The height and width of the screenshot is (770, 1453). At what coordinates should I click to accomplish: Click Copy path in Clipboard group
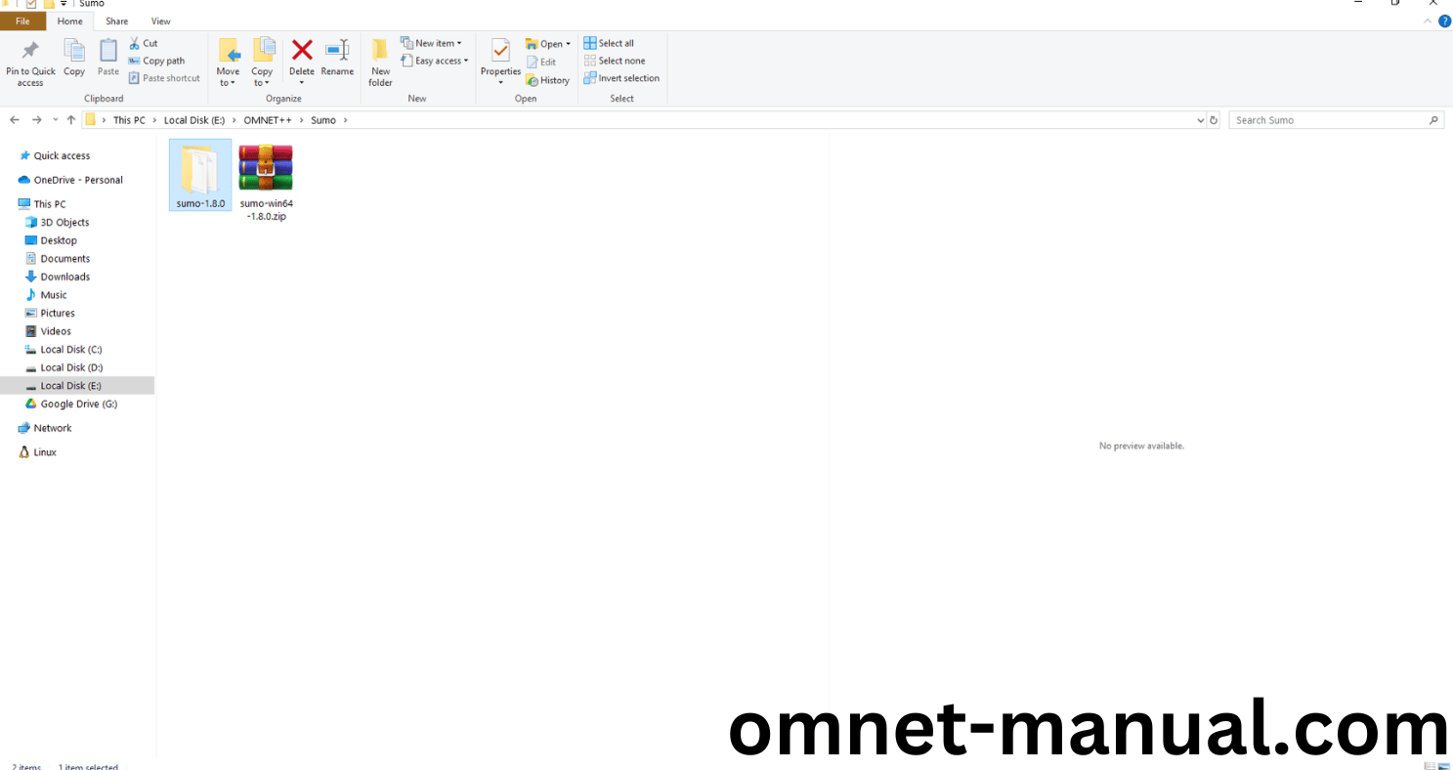[156, 61]
